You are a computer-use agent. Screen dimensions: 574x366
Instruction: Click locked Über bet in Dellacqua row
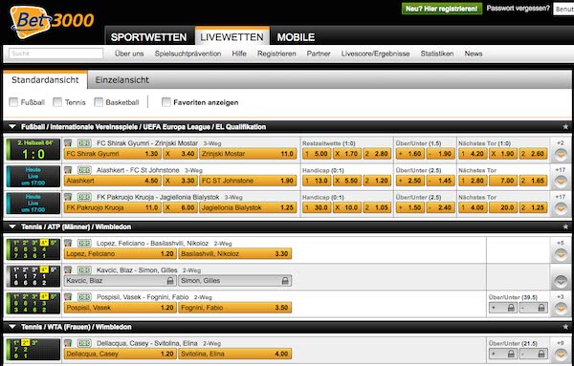(503, 354)
